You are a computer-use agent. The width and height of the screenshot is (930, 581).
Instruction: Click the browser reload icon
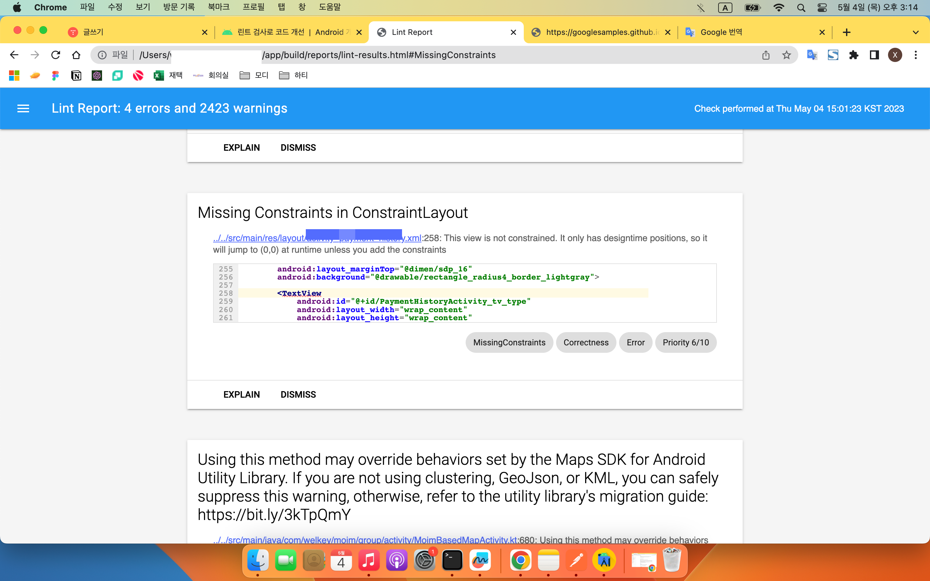(56, 55)
